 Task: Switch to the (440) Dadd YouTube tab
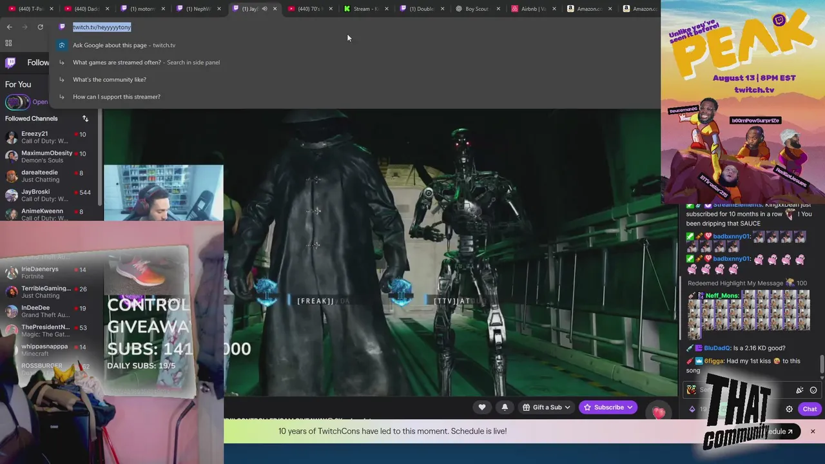86,9
